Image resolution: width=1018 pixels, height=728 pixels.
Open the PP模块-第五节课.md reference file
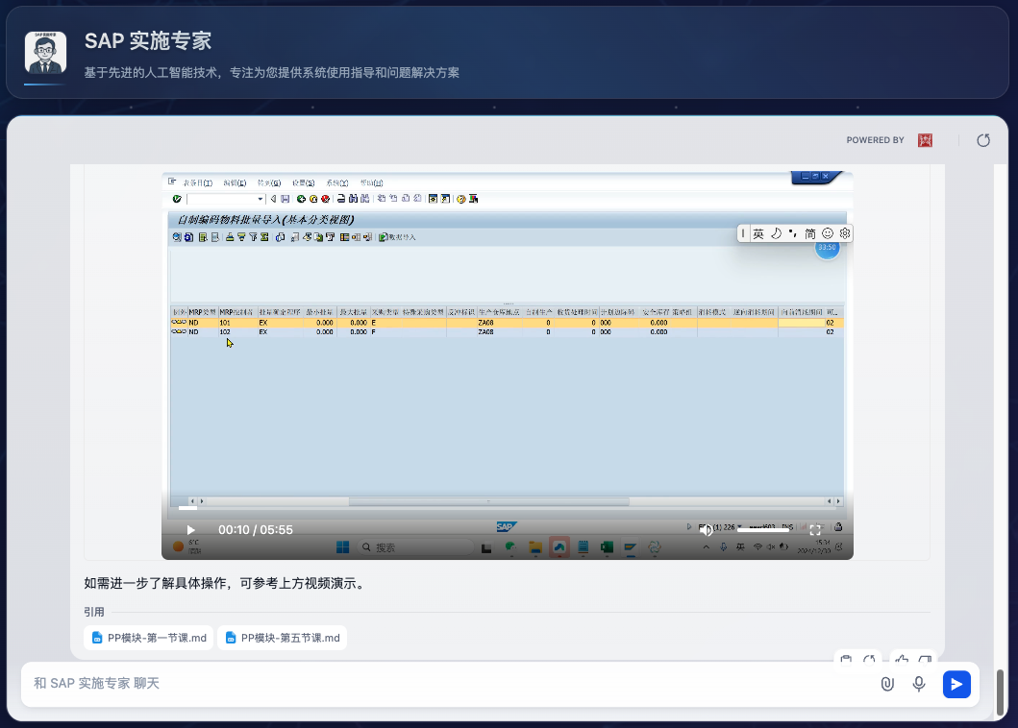(x=283, y=638)
